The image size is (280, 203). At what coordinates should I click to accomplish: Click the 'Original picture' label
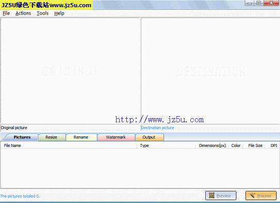click(14, 128)
